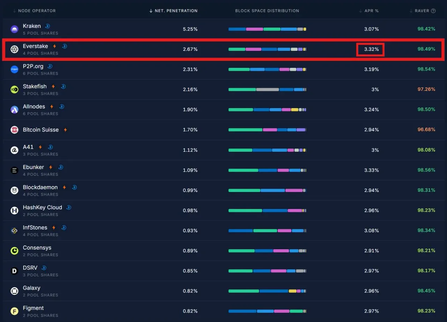This screenshot has width=447, height=322.
Task: Click Galaxy's block space distribution bar
Action: [267, 291]
